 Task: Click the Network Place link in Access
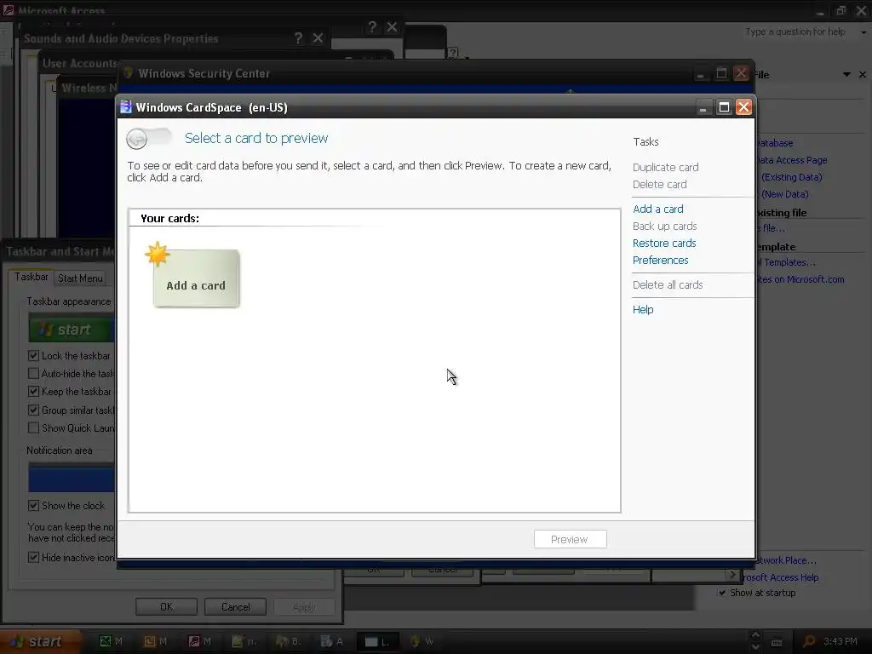[x=786, y=560]
